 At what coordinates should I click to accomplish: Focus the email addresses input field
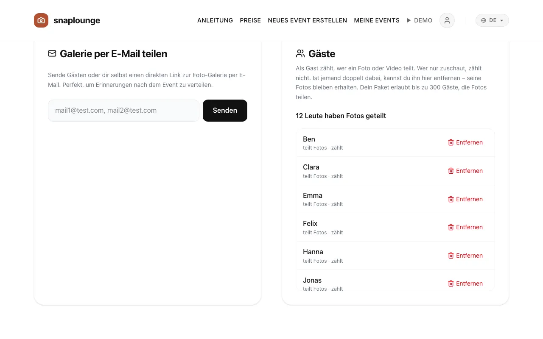pyautogui.click(x=123, y=111)
